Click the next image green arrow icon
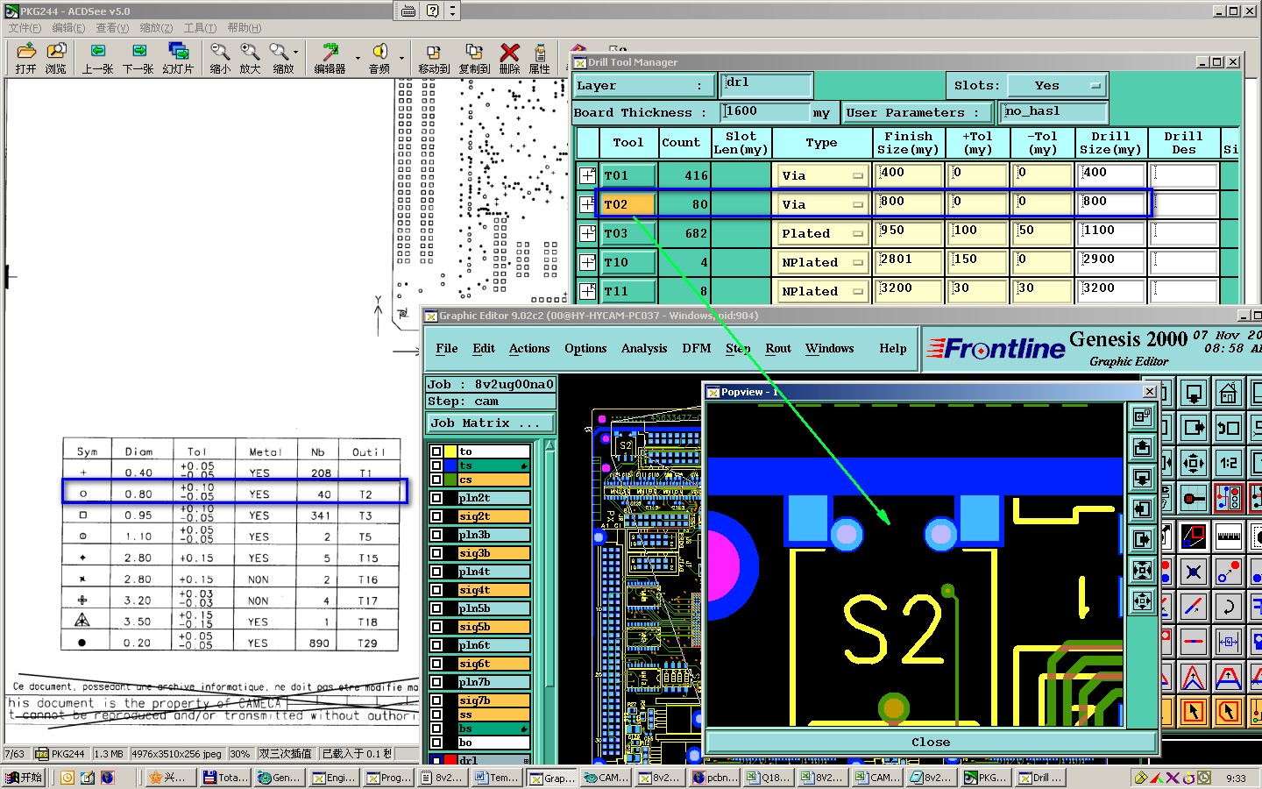Image resolution: width=1262 pixels, height=789 pixels. [138, 53]
